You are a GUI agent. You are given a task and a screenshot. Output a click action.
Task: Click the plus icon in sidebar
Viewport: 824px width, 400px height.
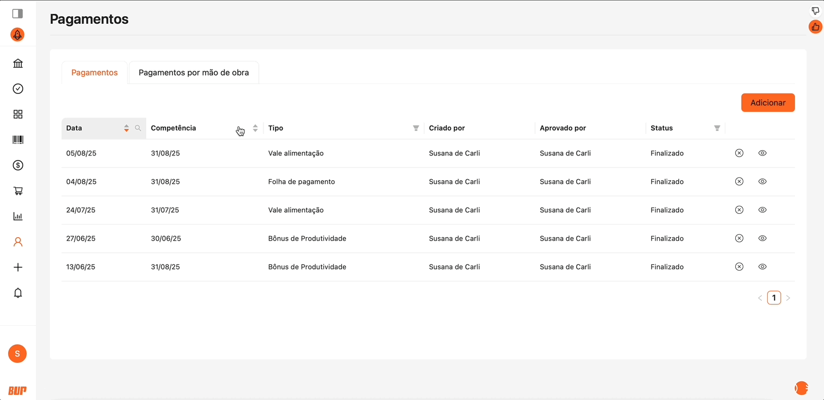(18, 267)
